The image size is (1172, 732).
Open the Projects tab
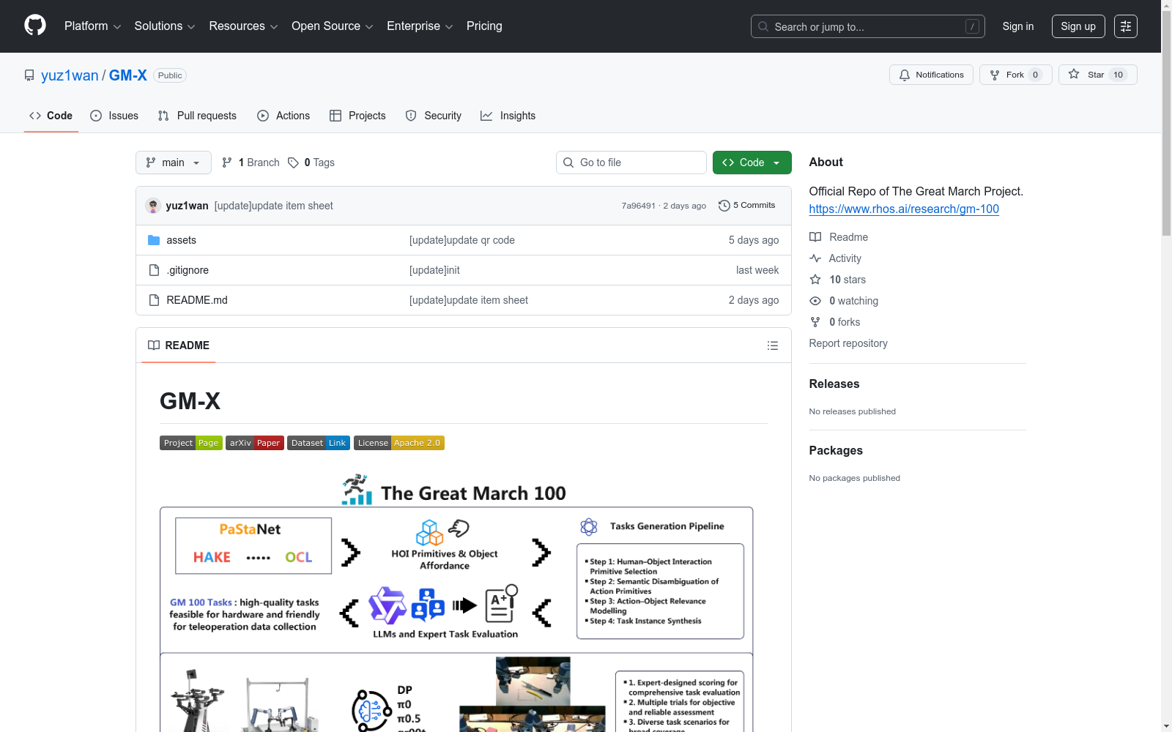357,116
